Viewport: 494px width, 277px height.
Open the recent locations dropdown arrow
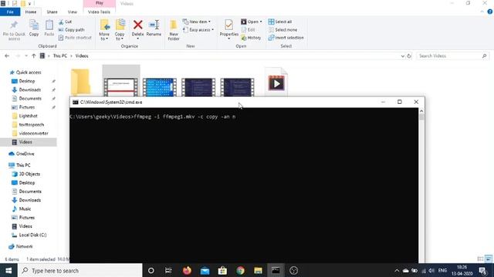(x=25, y=55)
